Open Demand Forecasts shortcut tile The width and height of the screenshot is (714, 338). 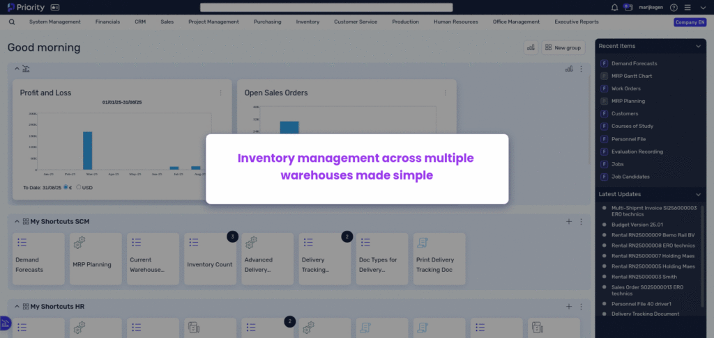coord(38,259)
